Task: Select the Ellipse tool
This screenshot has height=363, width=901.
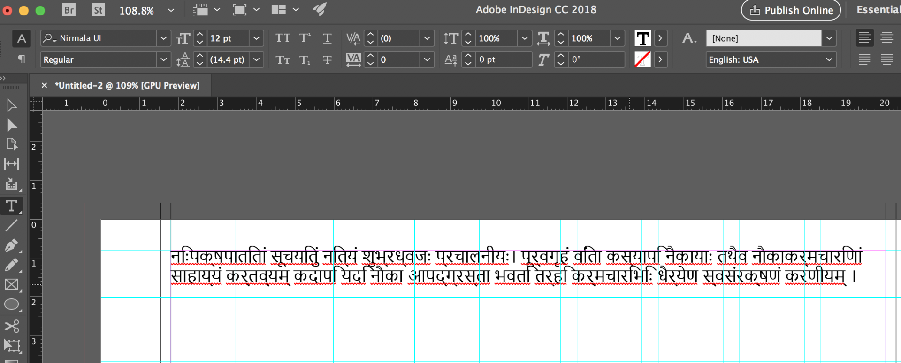Action: coord(12,305)
